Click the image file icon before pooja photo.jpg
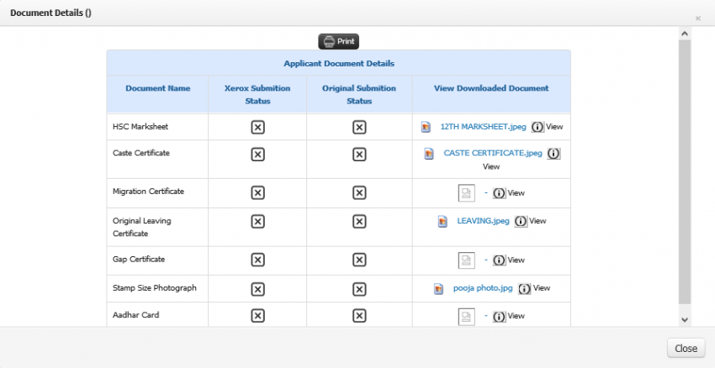Image resolution: width=715 pixels, height=368 pixels. point(438,289)
